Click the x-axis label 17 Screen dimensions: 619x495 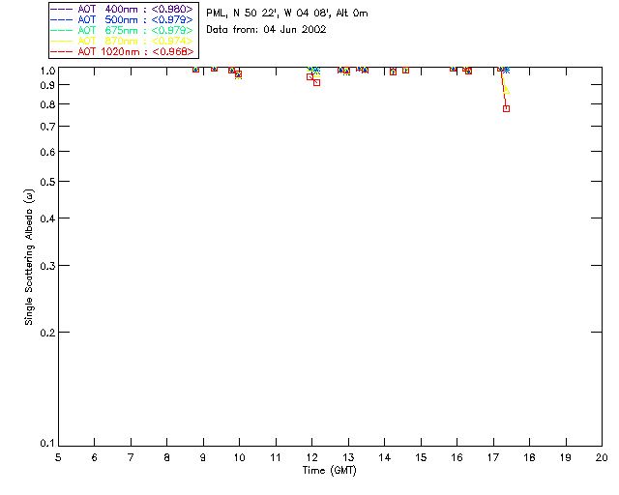point(493,457)
